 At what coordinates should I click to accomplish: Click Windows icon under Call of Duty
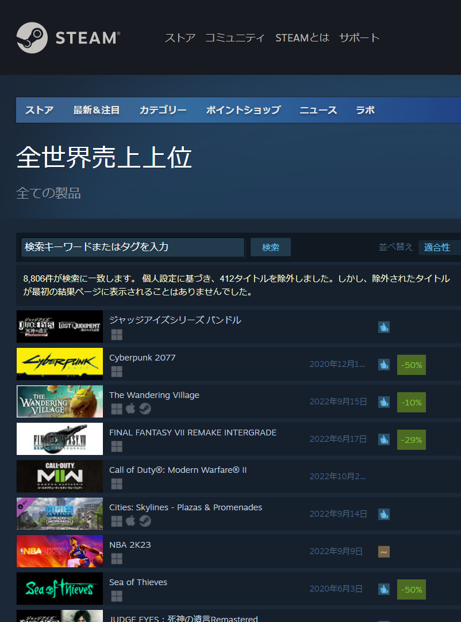tap(117, 484)
